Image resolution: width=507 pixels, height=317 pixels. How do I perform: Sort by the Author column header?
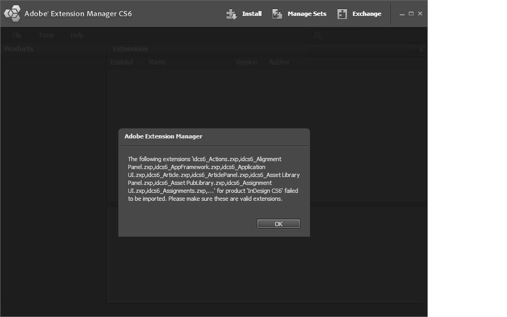pyautogui.click(x=279, y=62)
